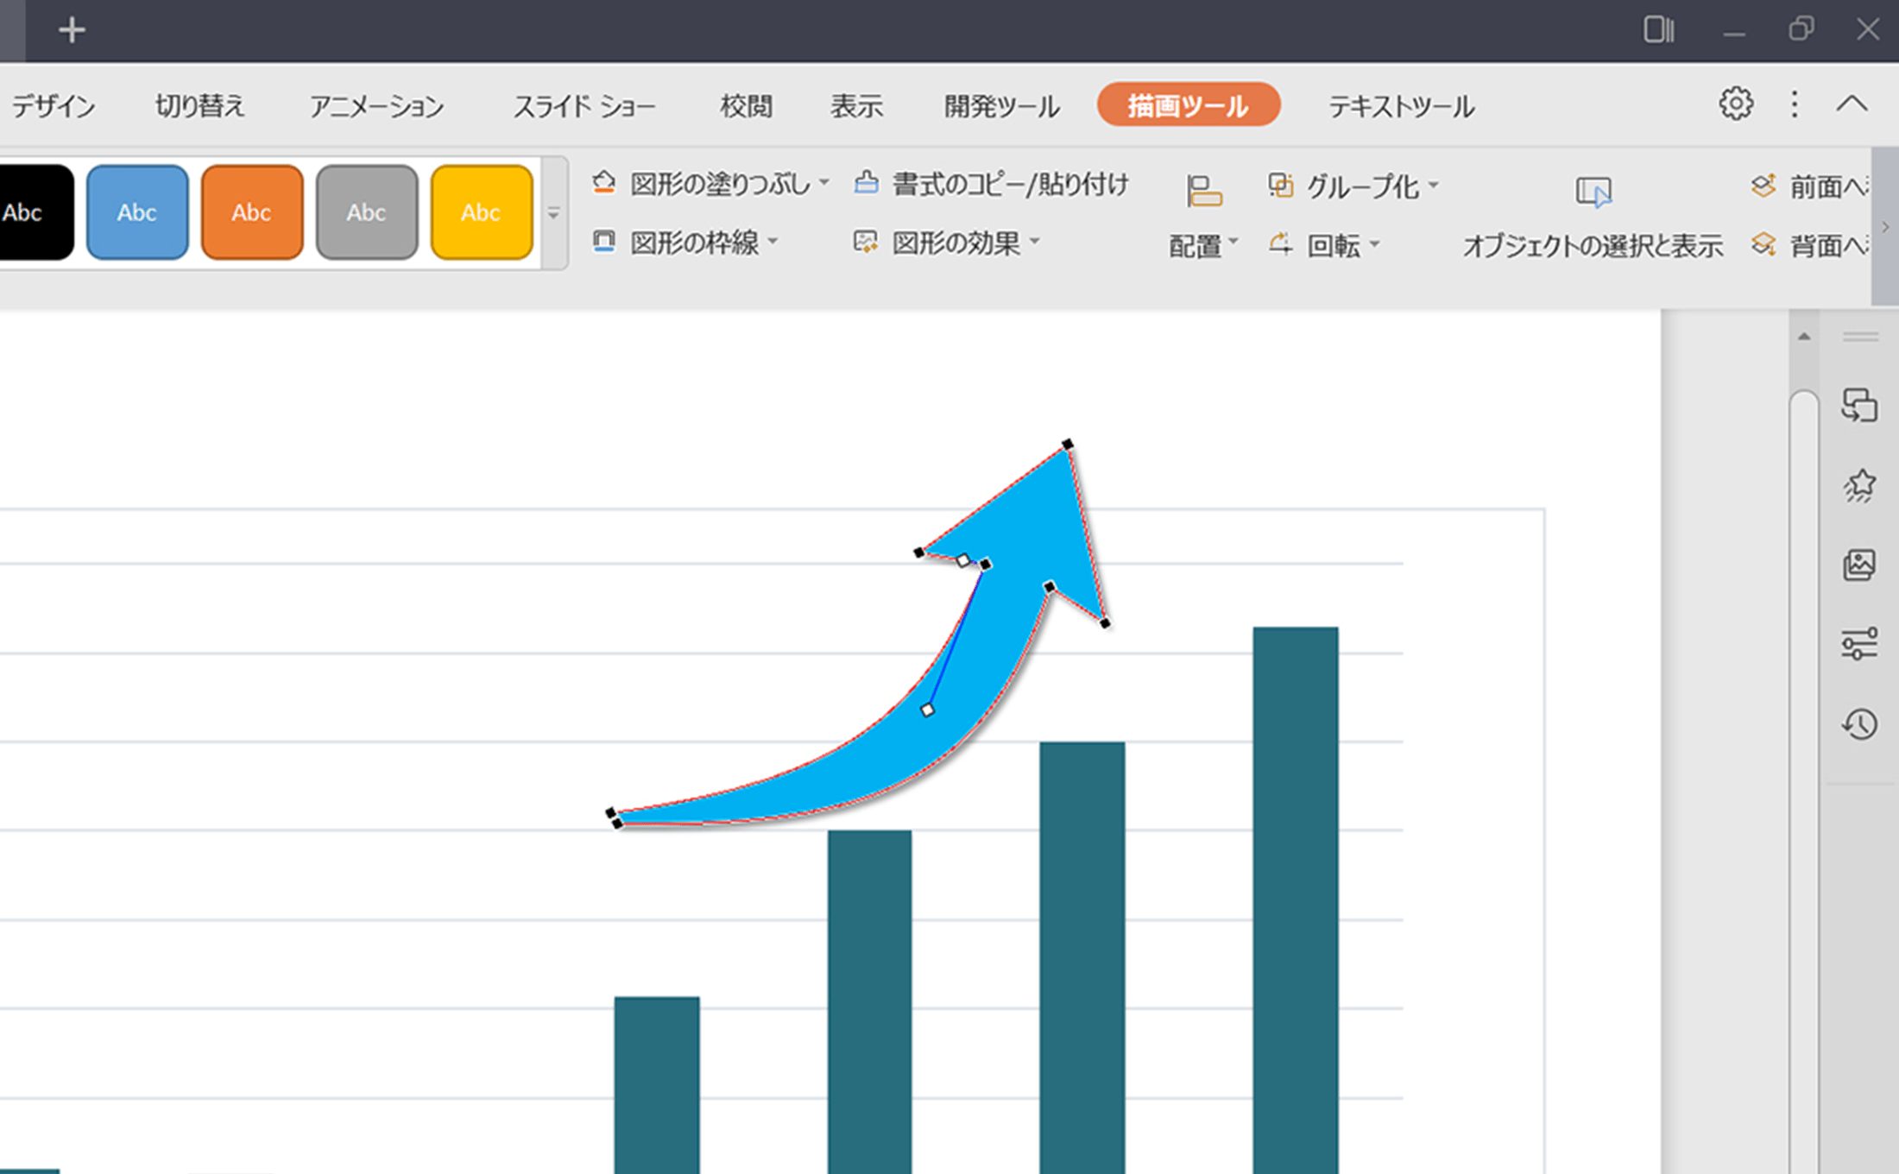Click the new tab plus button
This screenshot has height=1174, width=1899.
coord(72,31)
